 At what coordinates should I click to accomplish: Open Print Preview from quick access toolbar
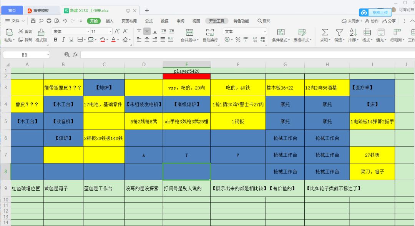pyautogui.click(x=57, y=21)
